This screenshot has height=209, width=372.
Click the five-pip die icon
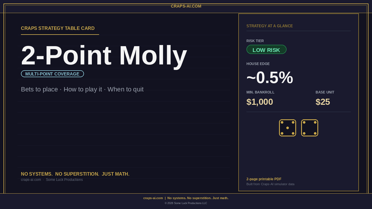click(x=287, y=128)
